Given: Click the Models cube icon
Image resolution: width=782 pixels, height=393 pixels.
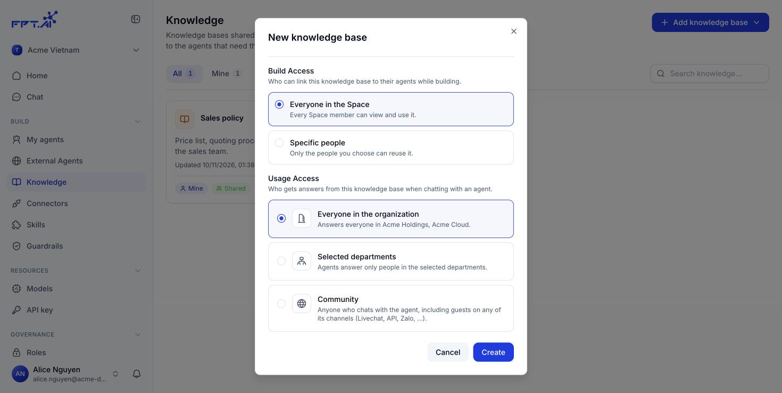Looking at the screenshot, I should (16, 289).
